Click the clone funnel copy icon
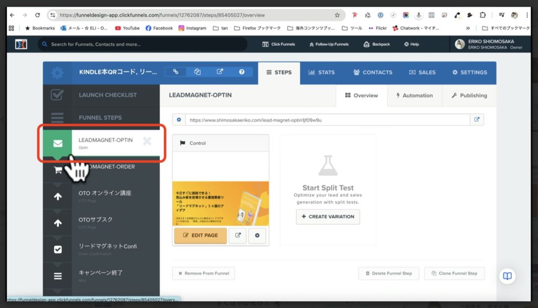The height and width of the screenshot is (308, 538). click(x=198, y=72)
